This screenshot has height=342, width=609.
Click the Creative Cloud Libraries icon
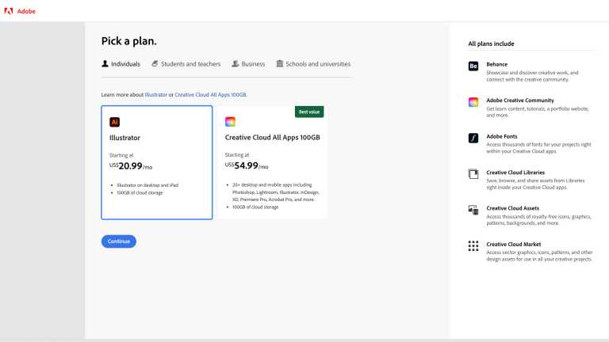[x=473, y=174]
